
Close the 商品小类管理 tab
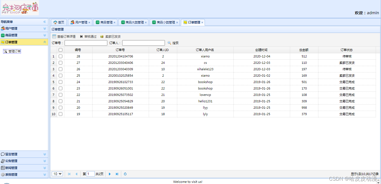[177, 23]
